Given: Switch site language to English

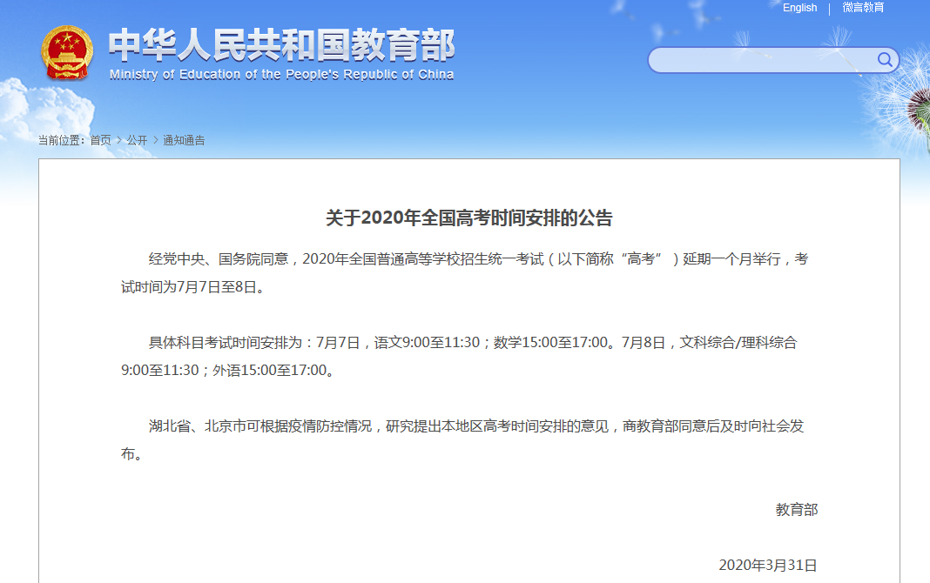Looking at the screenshot, I should click(799, 8).
